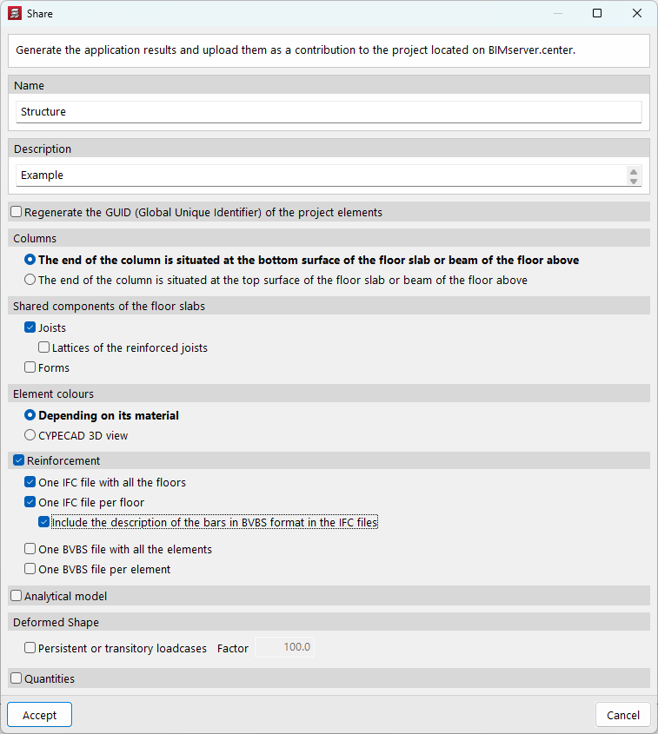Viewport: 658px width, 734px height.
Task: Disable One IFC file per floor
Action: (x=30, y=502)
